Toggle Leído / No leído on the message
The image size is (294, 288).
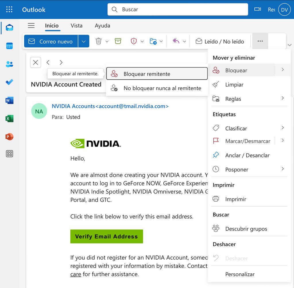(220, 41)
